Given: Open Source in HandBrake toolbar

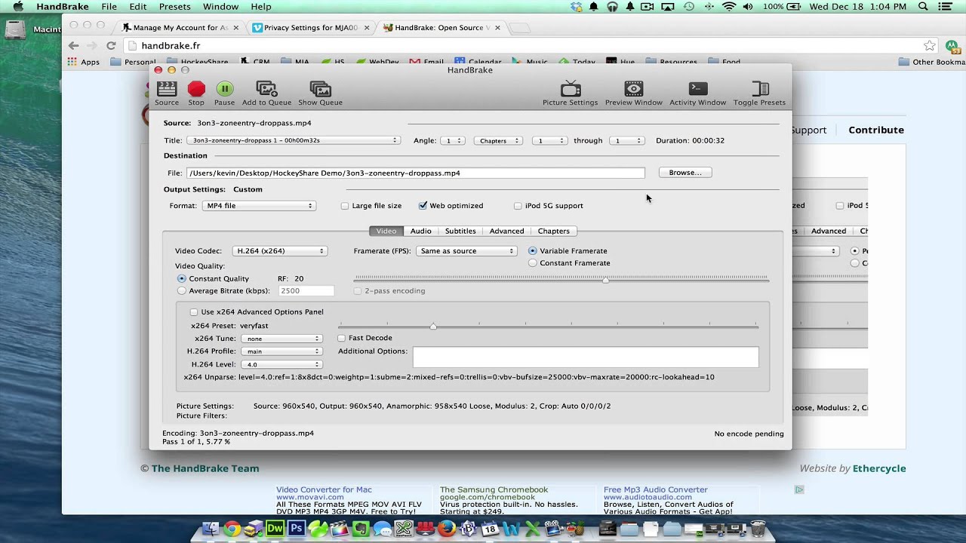Looking at the screenshot, I should pos(167,94).
